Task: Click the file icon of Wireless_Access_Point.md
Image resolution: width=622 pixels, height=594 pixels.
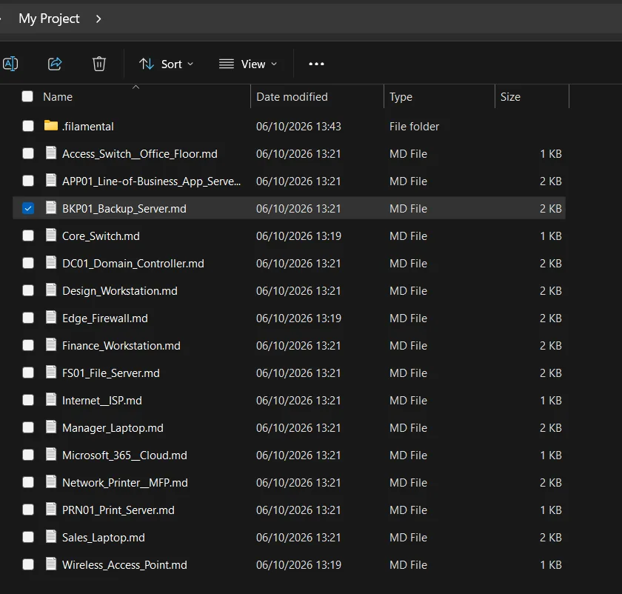Action: 51,564
